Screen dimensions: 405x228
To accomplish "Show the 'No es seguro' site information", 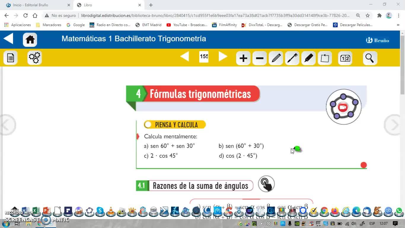I will pyautogui.click(x=60, y=15).
